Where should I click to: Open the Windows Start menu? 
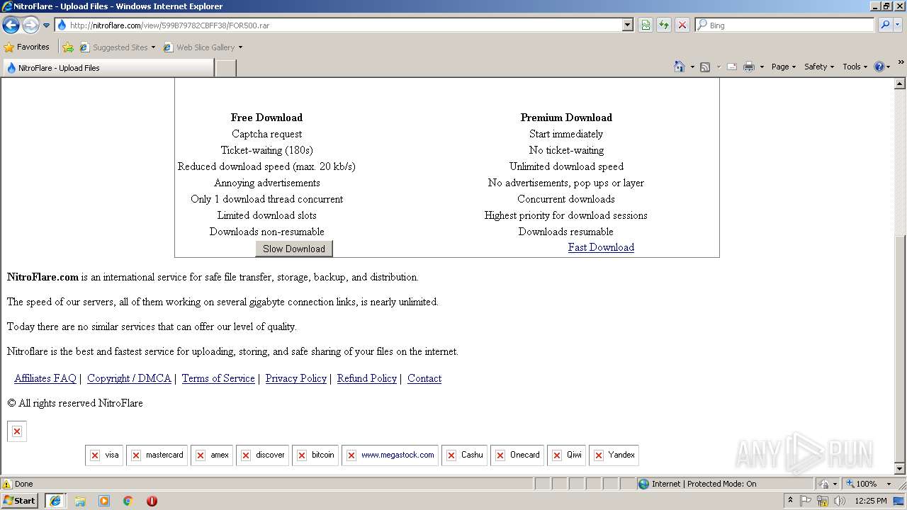coord(20,501)
